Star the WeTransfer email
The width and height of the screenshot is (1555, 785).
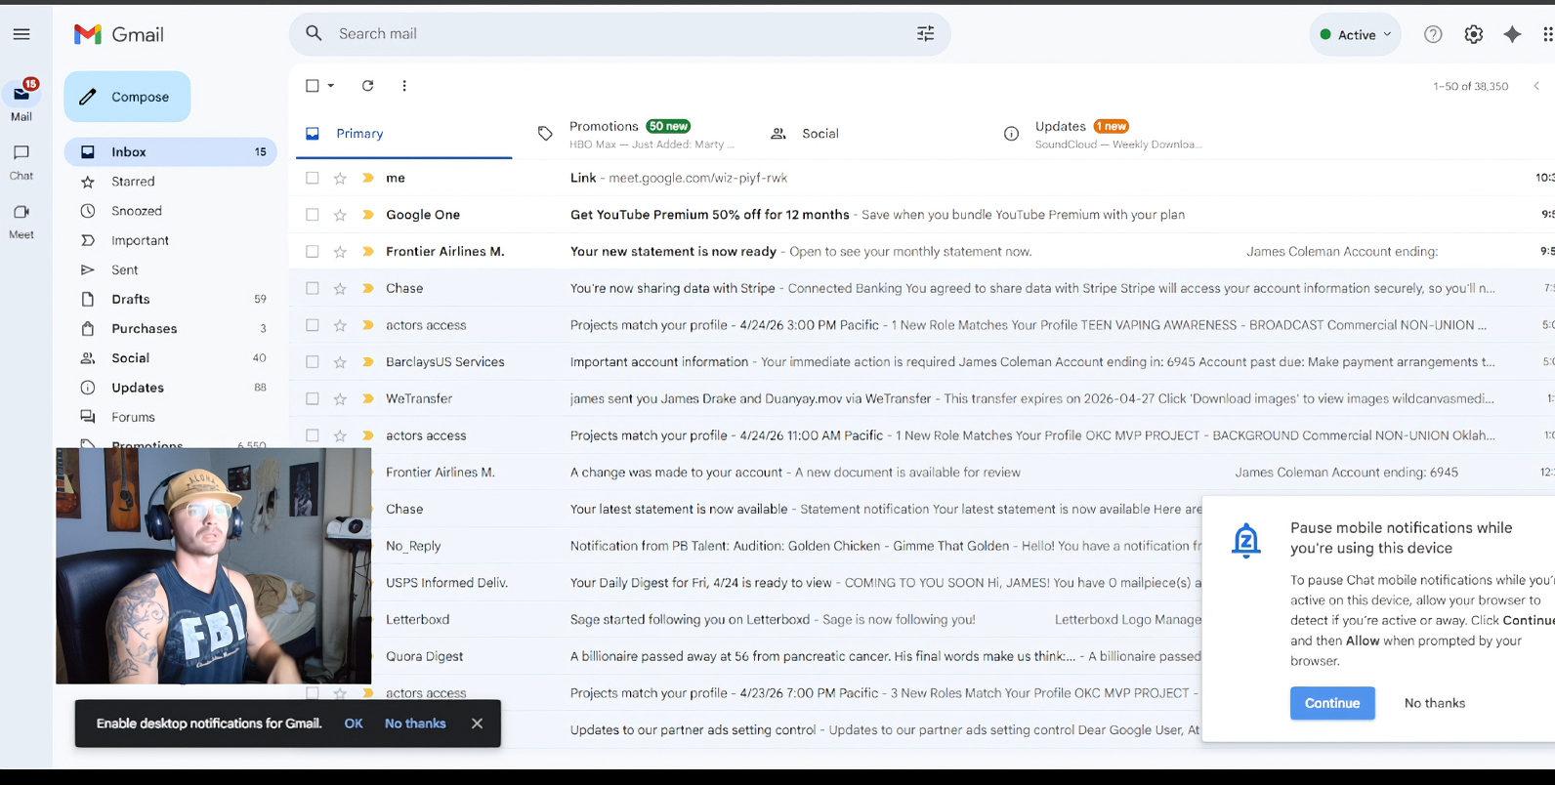[340, 398]
